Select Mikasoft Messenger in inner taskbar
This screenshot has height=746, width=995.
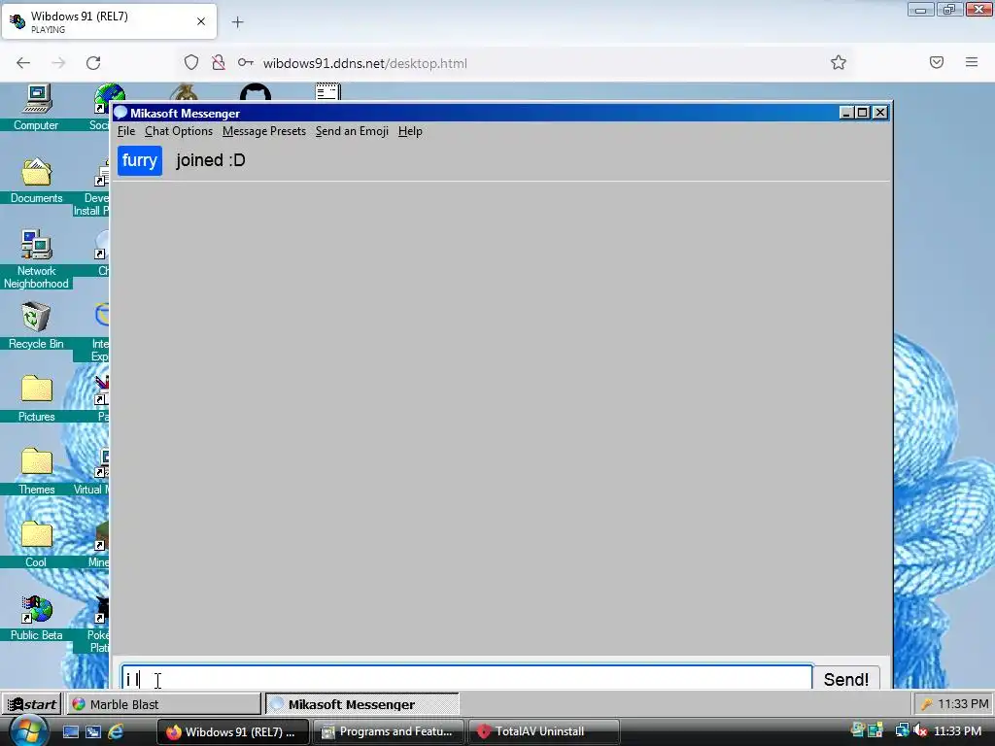[361, 704]
